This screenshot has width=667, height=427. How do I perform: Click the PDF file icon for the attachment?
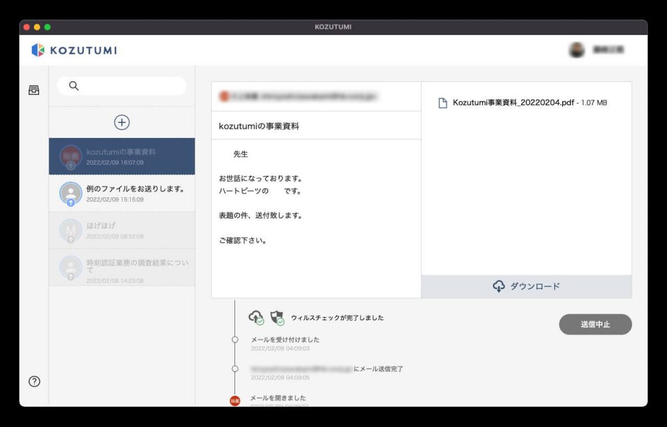point(442,103)
